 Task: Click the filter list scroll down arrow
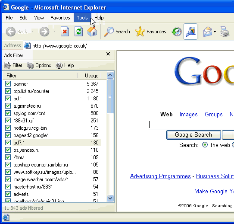pos(110,198)
